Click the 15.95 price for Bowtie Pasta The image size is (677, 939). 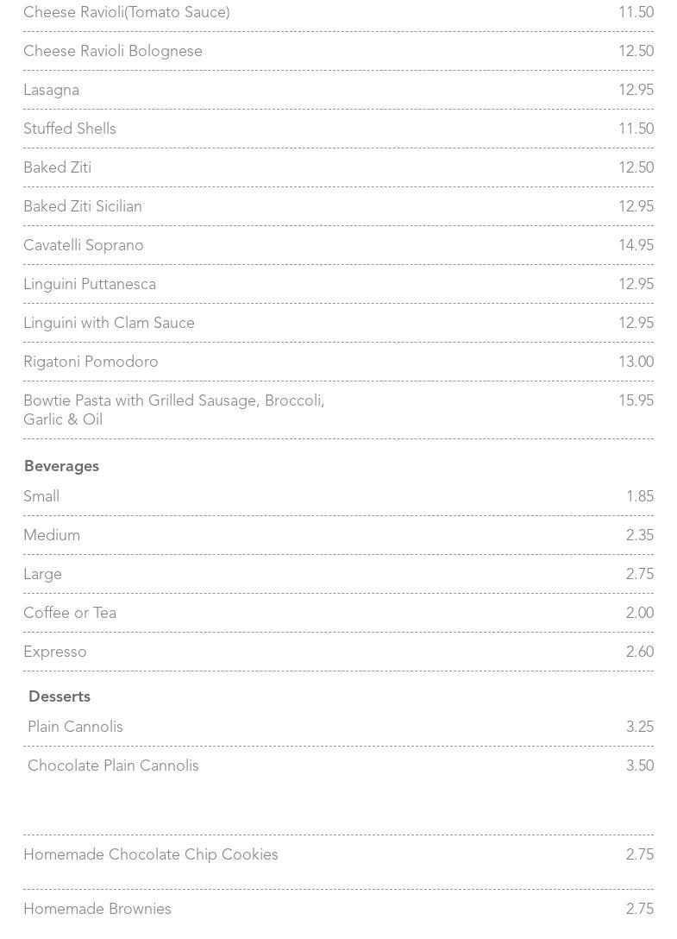pyautogui.click(x=636, y=401)
